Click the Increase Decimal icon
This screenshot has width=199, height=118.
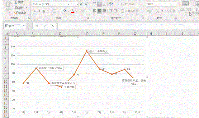169,11
